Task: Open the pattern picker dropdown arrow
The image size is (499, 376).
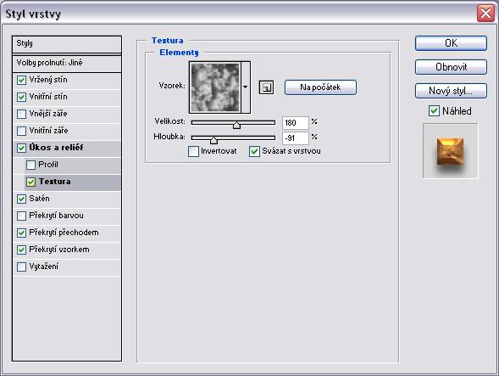Action: [x=246, y=87]
